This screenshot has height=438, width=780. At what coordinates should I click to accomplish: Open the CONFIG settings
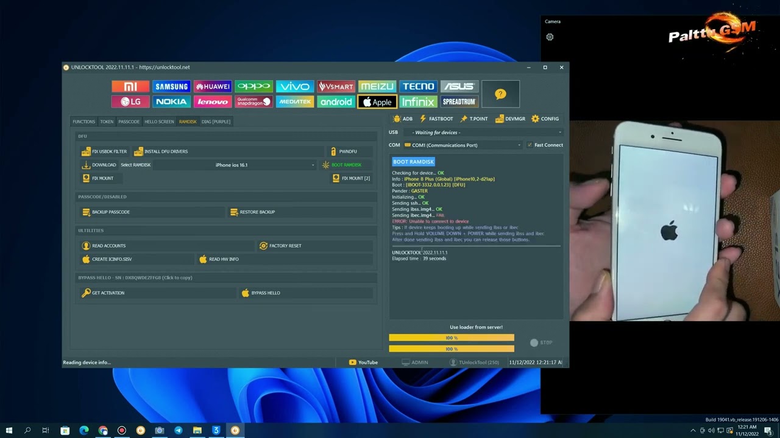point(545,119)
